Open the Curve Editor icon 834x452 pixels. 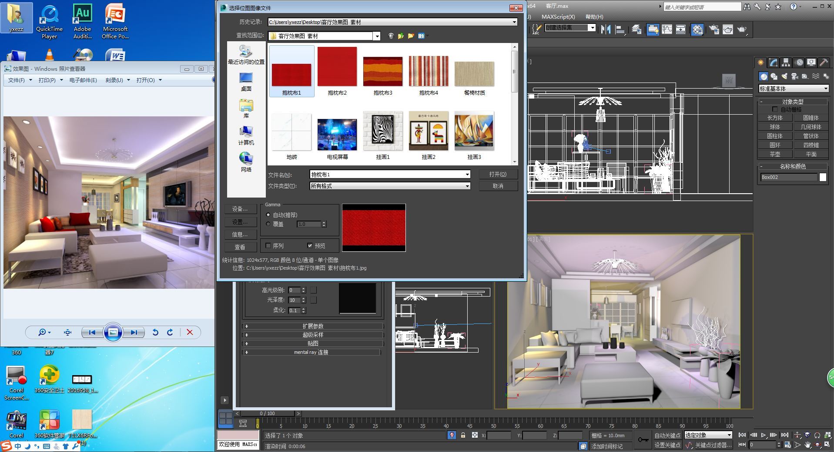click(667, 30)
